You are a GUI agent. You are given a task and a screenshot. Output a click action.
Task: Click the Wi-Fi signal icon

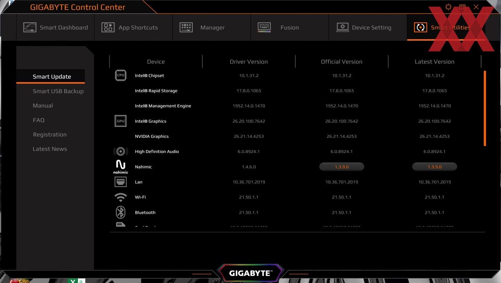[120, 197]
